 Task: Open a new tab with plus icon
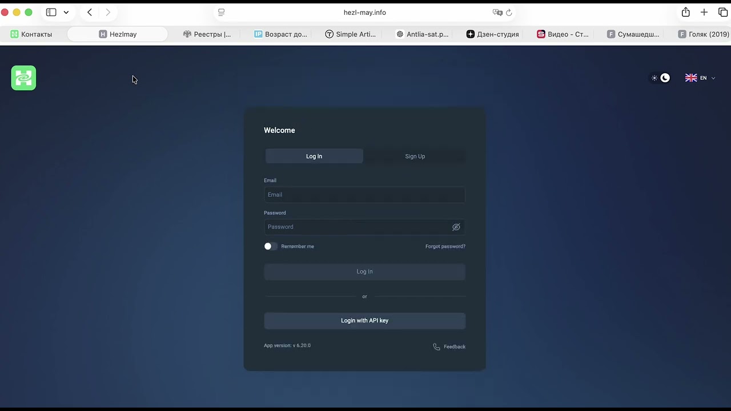click(x=704, y=13)
